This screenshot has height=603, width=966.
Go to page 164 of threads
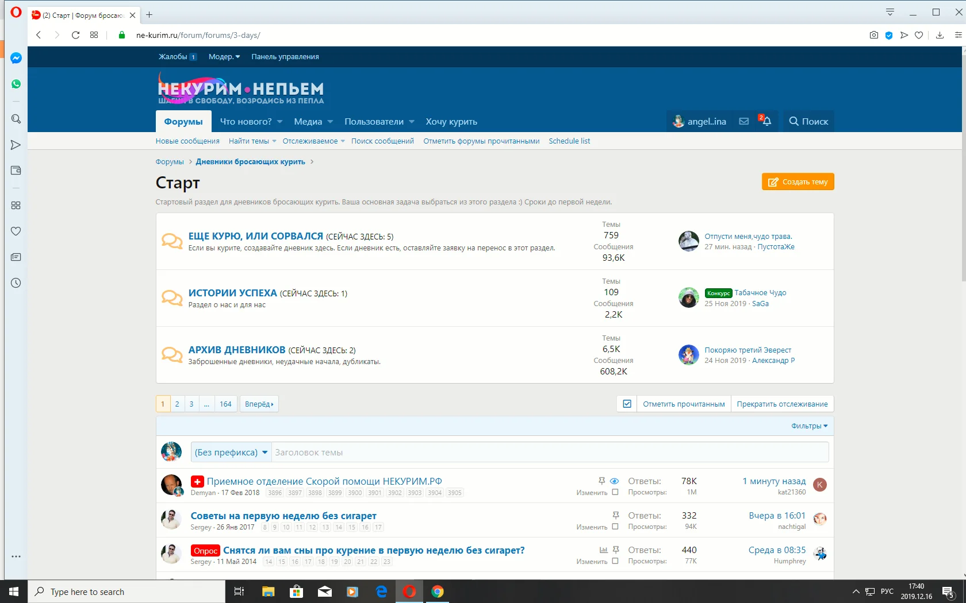tap(225, 404)
